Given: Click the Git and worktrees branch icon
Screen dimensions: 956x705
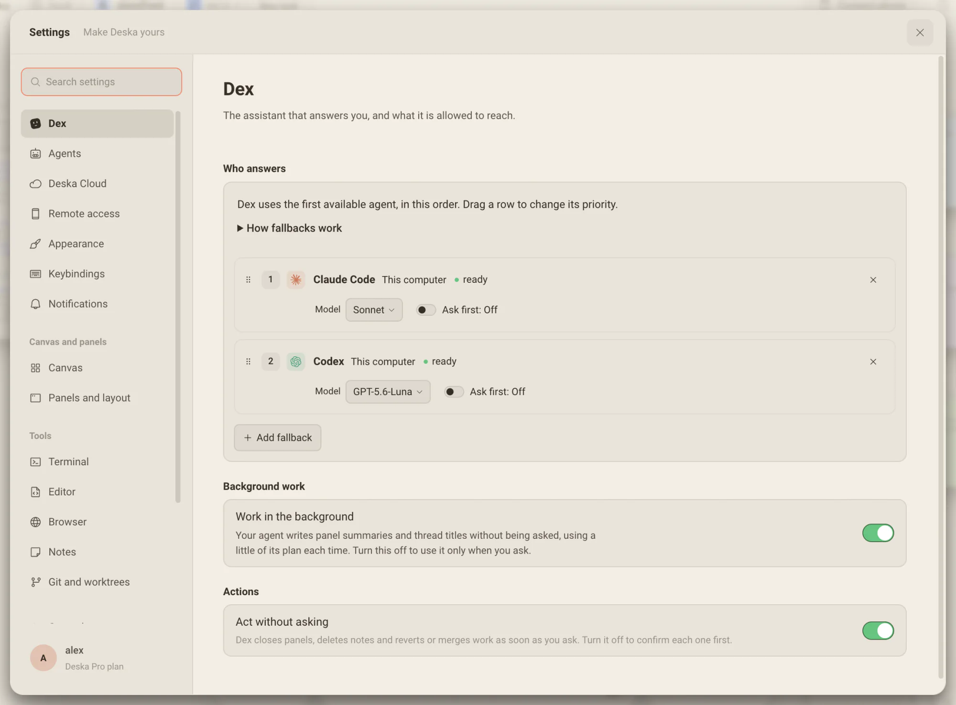Looking at the screenshot, I should (35, 582).
